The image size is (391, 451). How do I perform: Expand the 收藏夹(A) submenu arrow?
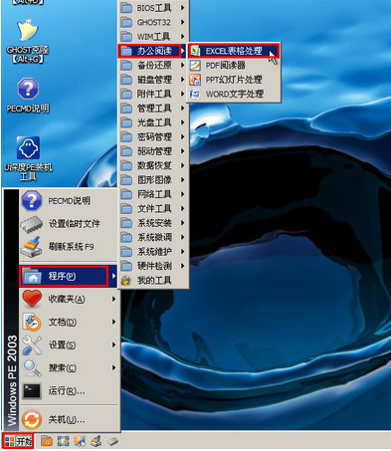113,299
